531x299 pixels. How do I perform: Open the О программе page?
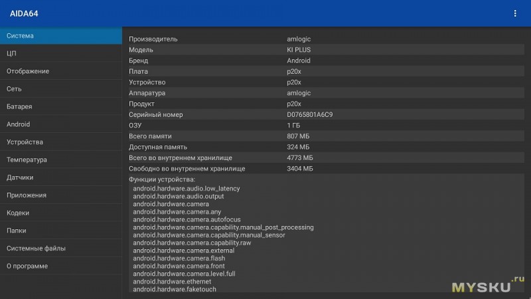click(61, 266)
